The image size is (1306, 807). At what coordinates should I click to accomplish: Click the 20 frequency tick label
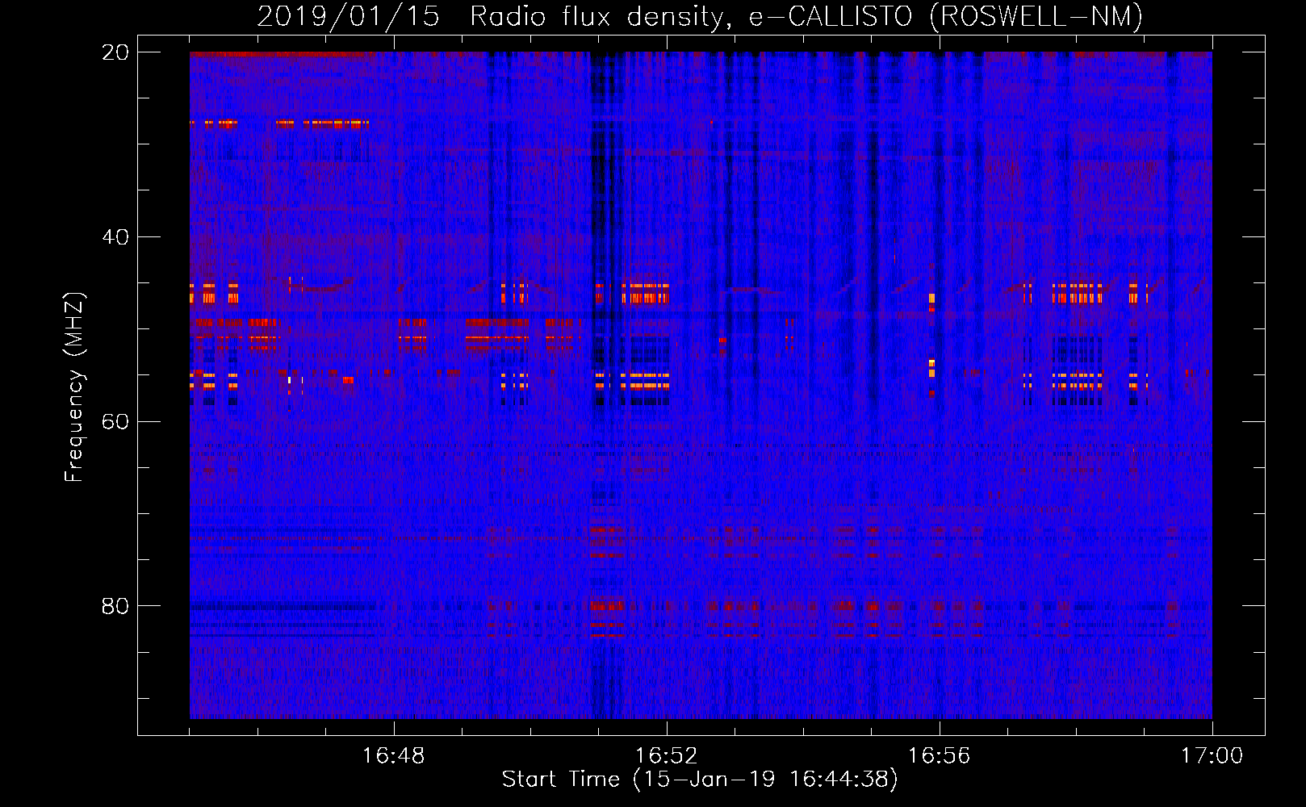[x=115, y=52]
